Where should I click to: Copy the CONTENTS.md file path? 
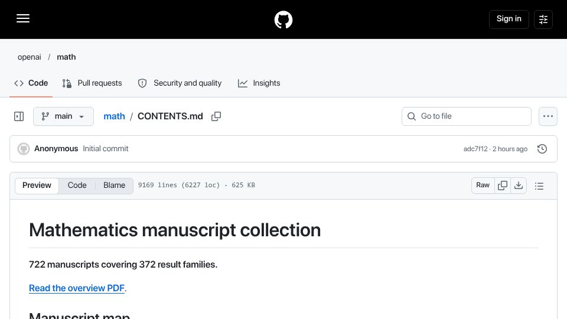point(216,116)
